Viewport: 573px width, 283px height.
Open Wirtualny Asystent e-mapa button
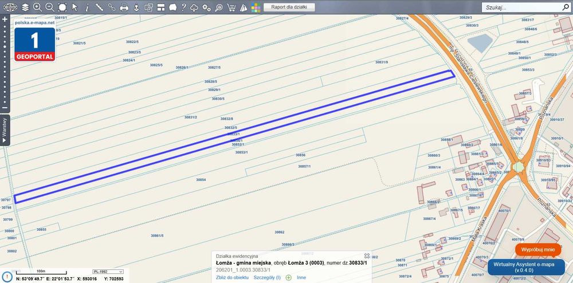[526, 268]
